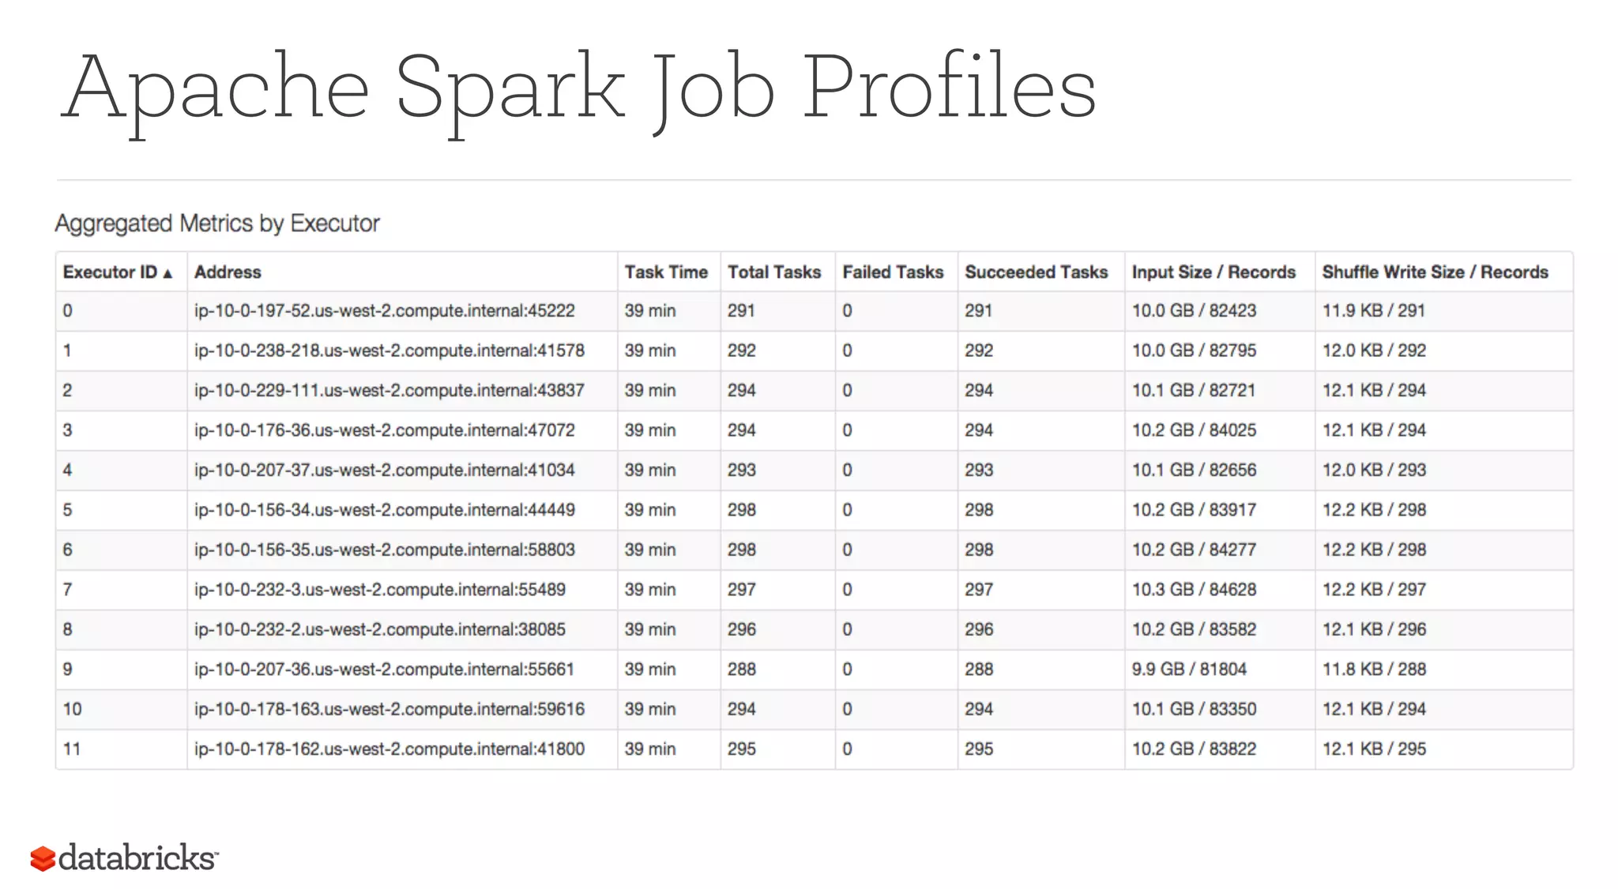Click input size 10.0 GB / 82423
The height and width of the screenshot is (889, 1618).
point(1194,311)
